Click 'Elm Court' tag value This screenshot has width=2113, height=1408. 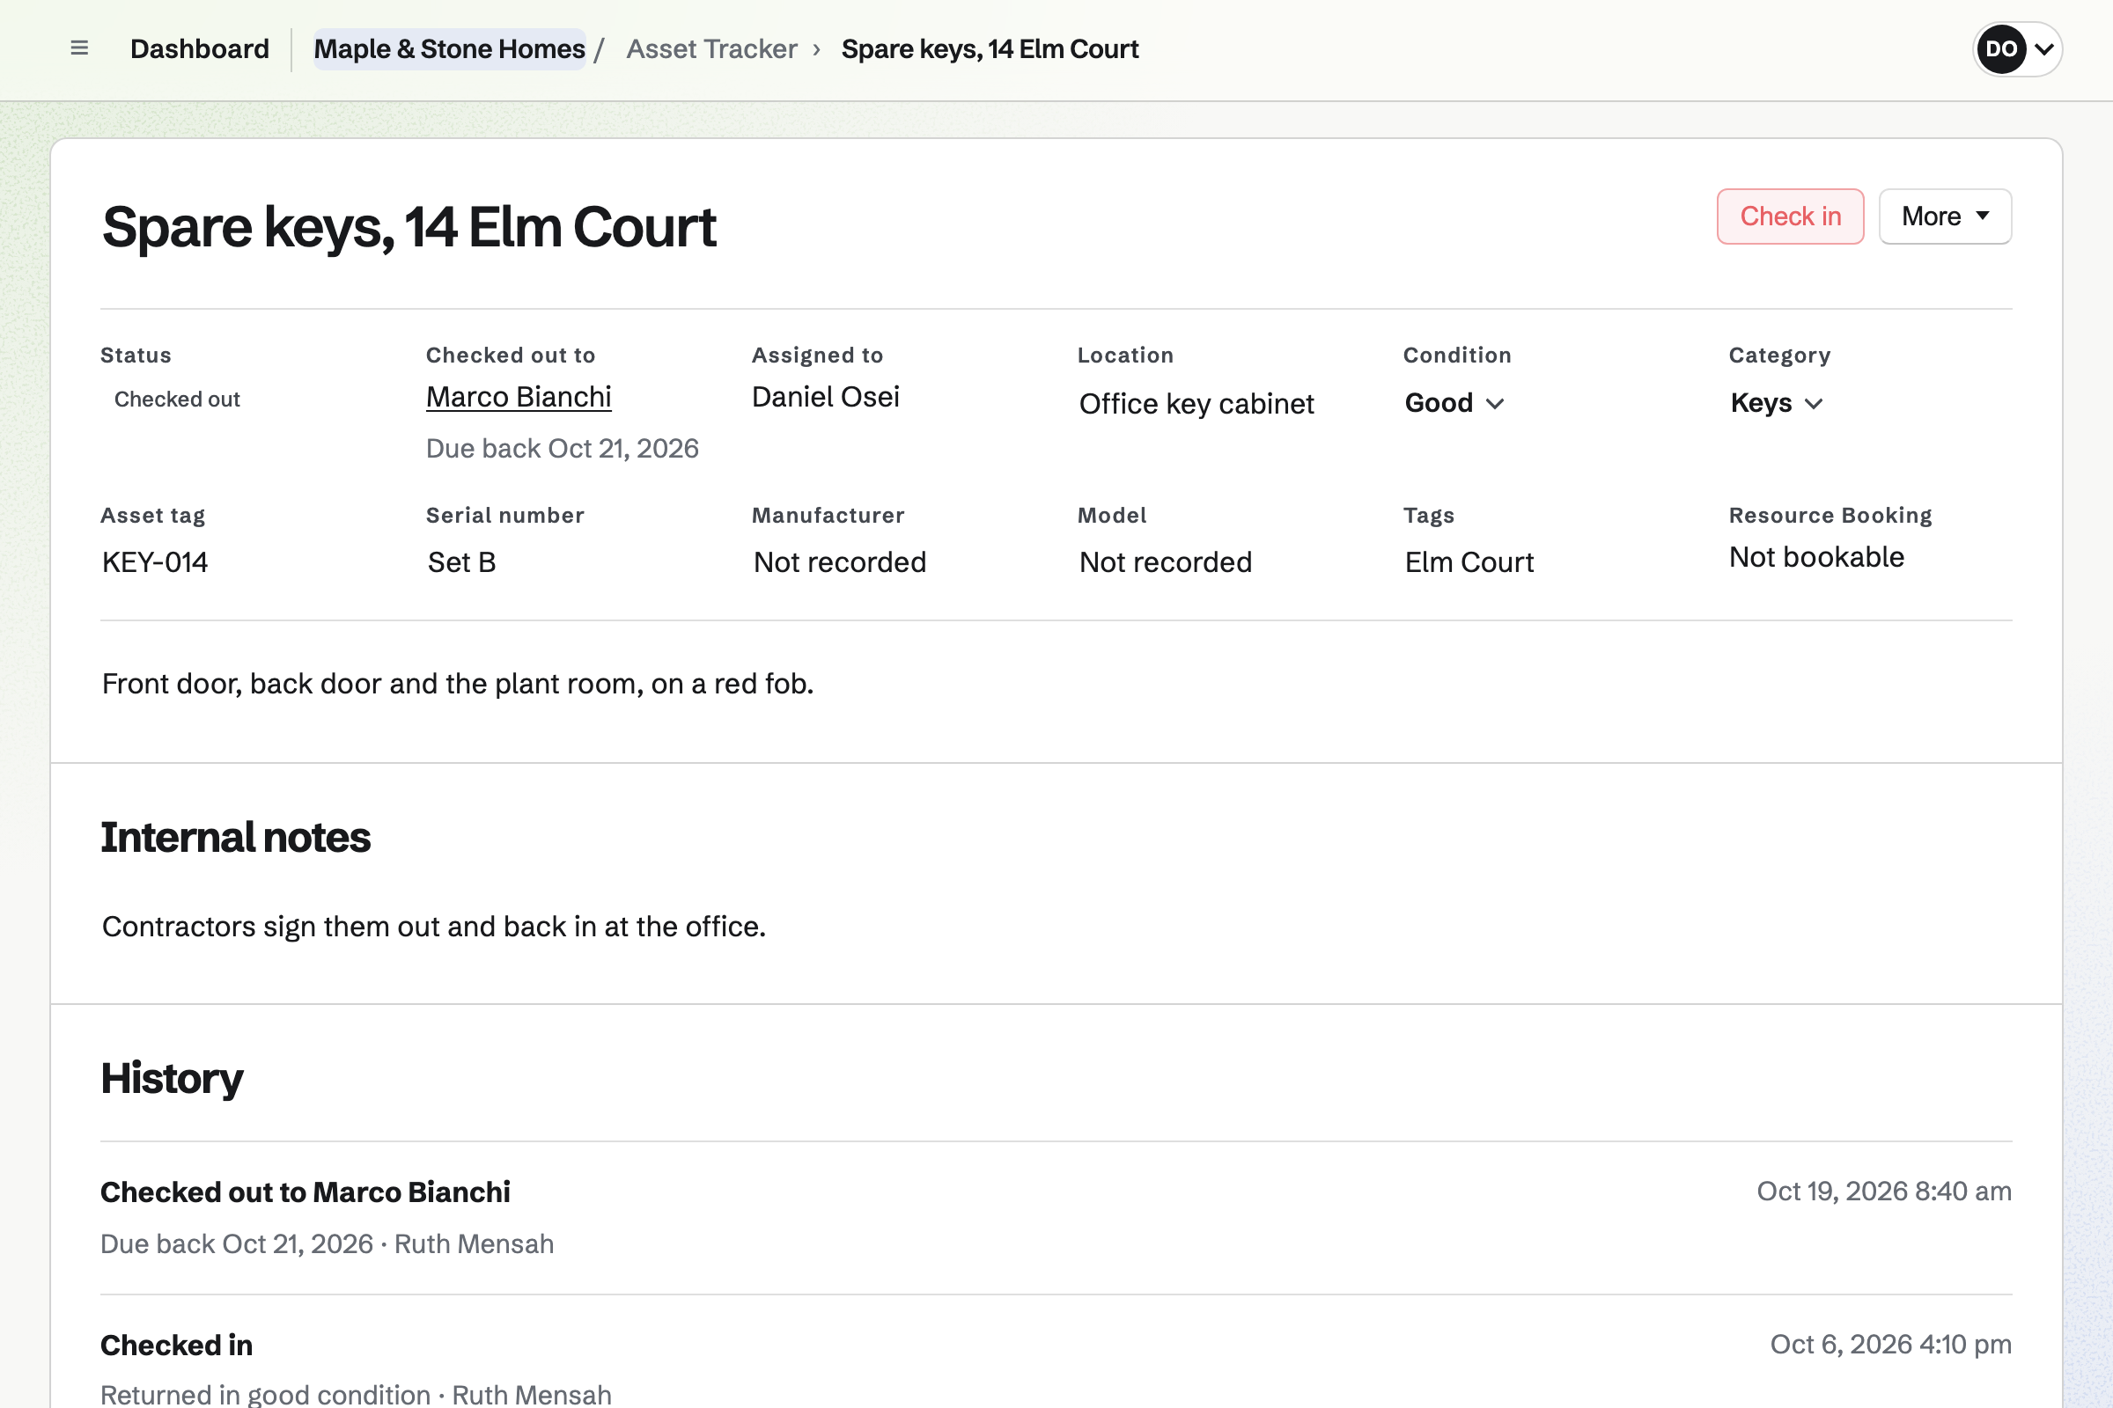tap(1469, 562)
